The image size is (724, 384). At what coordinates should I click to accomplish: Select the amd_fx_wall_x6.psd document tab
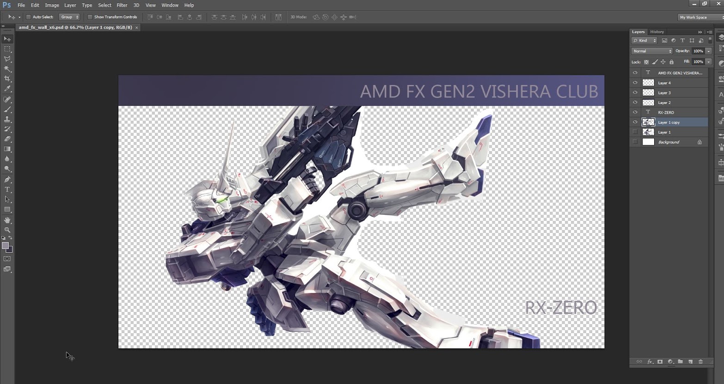(75, 27)
